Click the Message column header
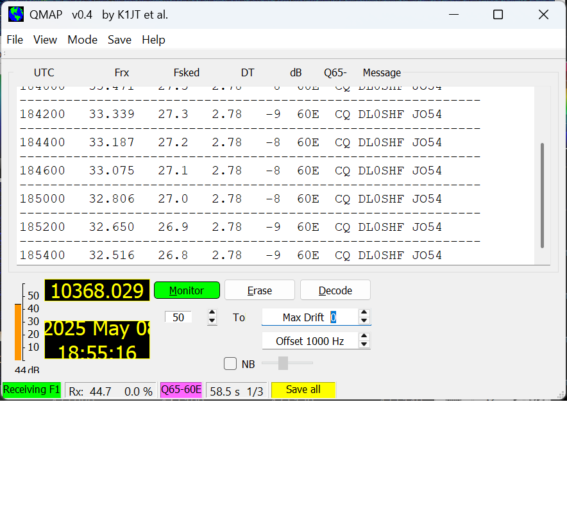The image size is (567, 511). click(x=382, y=72)
